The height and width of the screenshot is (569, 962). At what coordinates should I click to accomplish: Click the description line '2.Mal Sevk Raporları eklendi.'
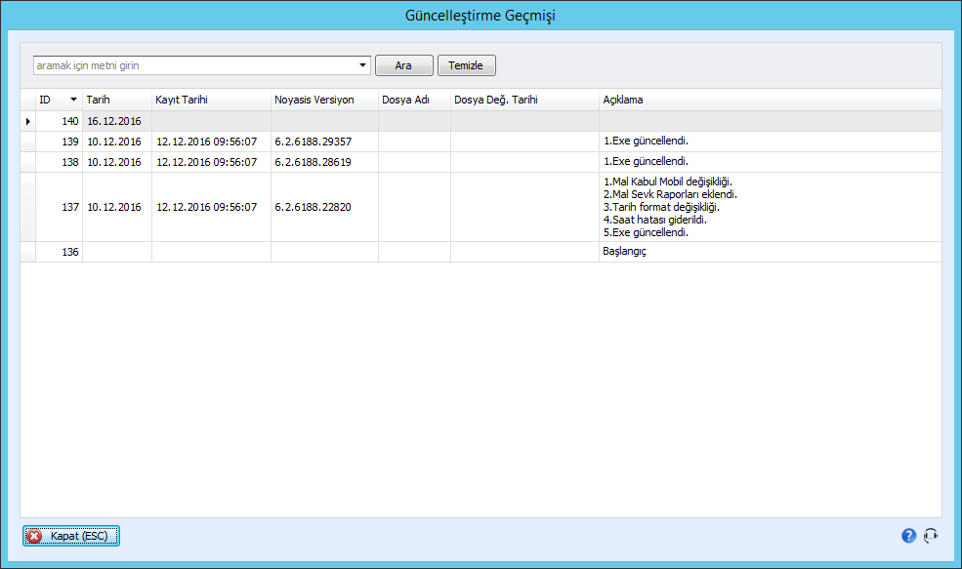point(671,194)
